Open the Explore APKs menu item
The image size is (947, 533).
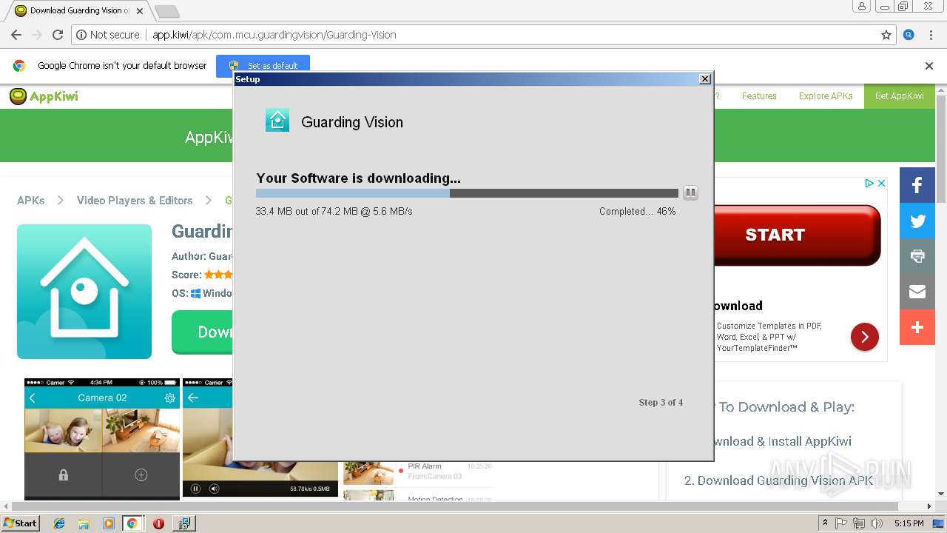click(826, 96)
